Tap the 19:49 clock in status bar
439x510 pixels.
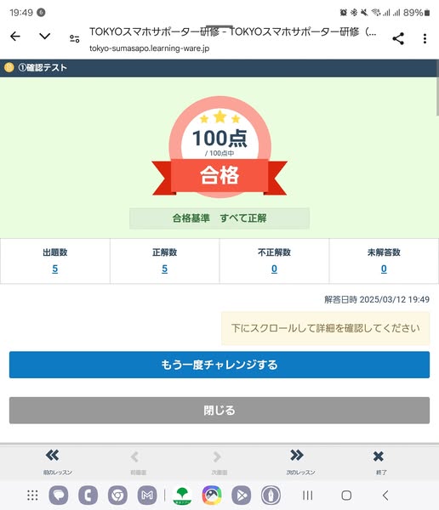tap(21, 13)
